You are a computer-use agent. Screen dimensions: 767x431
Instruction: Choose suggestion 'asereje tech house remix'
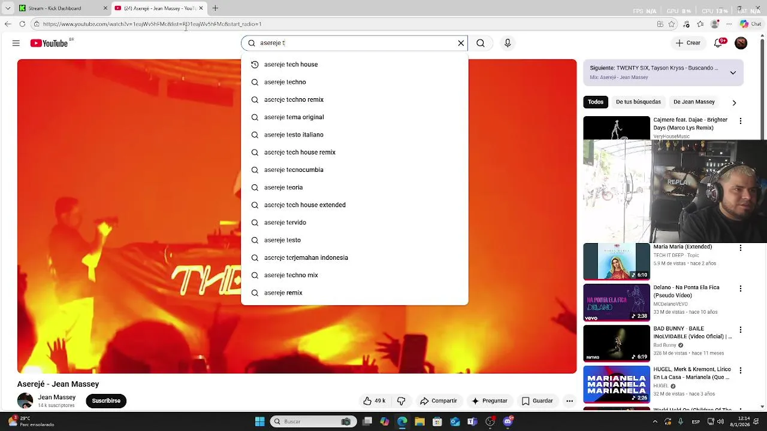354,152
